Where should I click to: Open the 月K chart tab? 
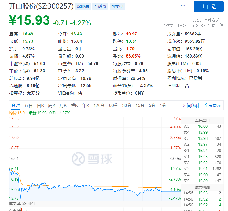pos(63,105)
